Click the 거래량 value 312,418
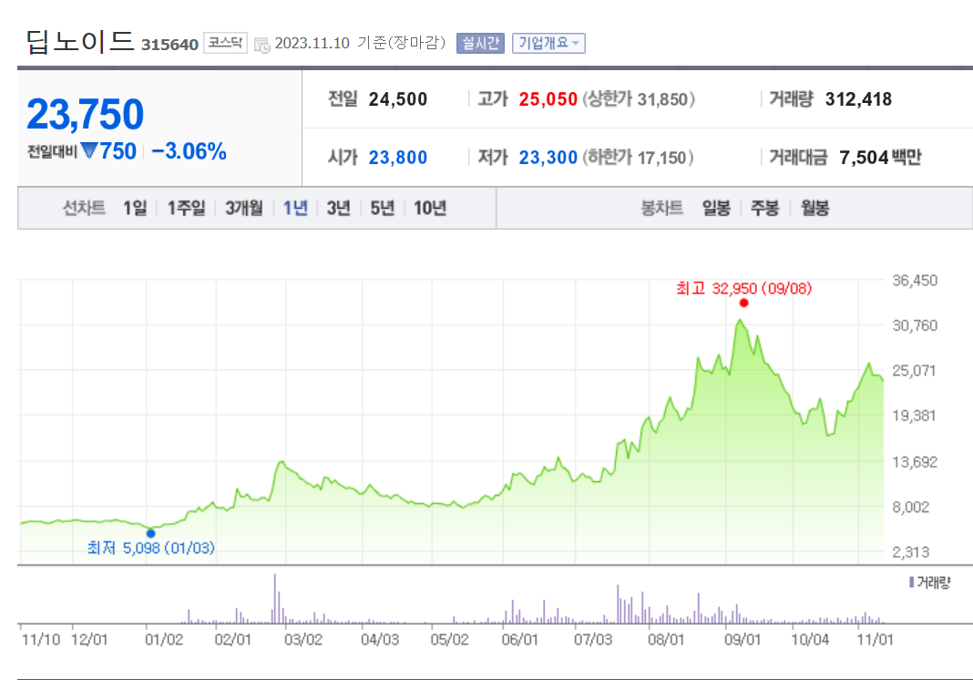The height and width of the screenshot is (680, 973). point(858,99)
